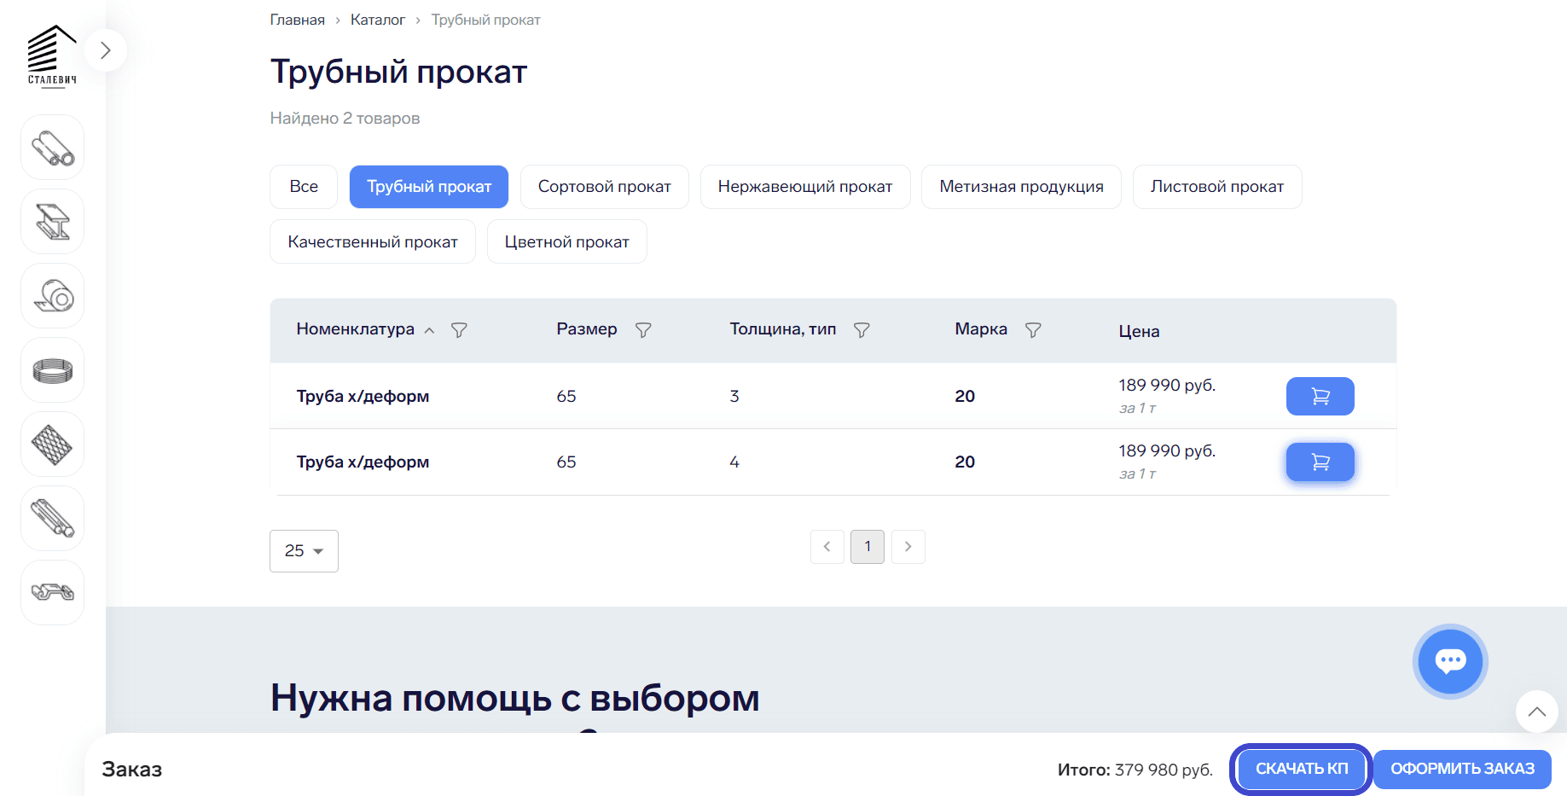This screenshot has height=796, width=1567.
Task: Go to Главная breadcrumb link
Action: pyautogui.click(x=298, y=20)
